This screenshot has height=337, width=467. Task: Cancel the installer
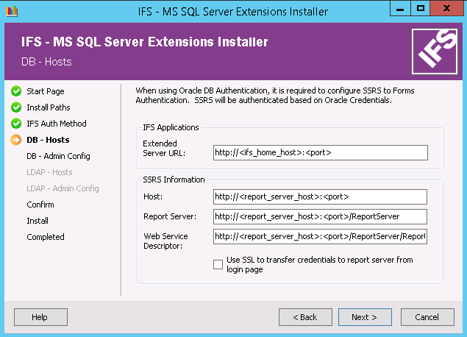click(x=427, y=317)
